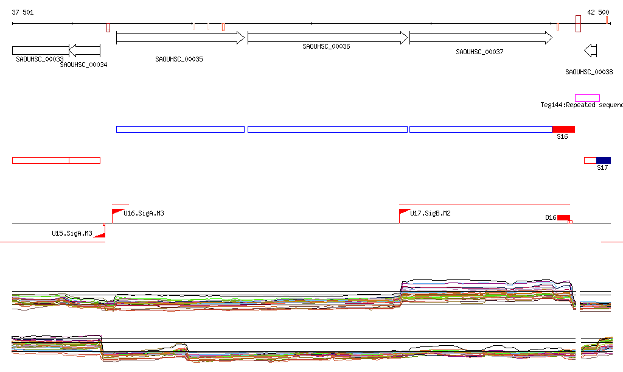Click the U17.SigB.M2 promoter flag

tap(404, 212)
